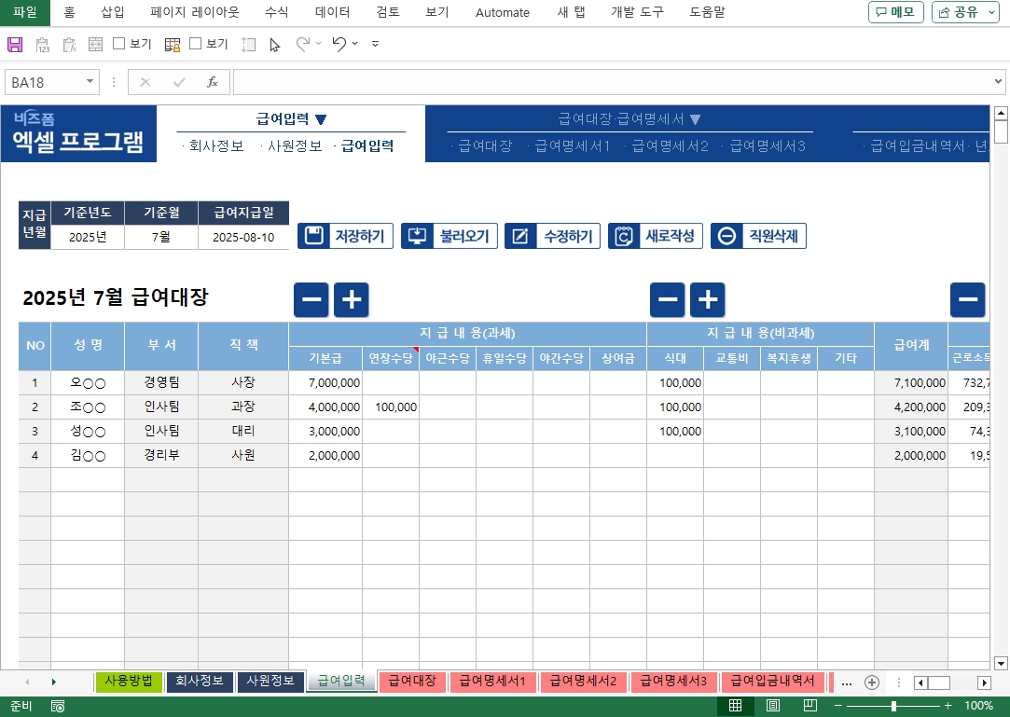The height and width of the screenshot is (717, 1010).
Task: Toggle the first 보기 checkbox
Action: point(119,44)
